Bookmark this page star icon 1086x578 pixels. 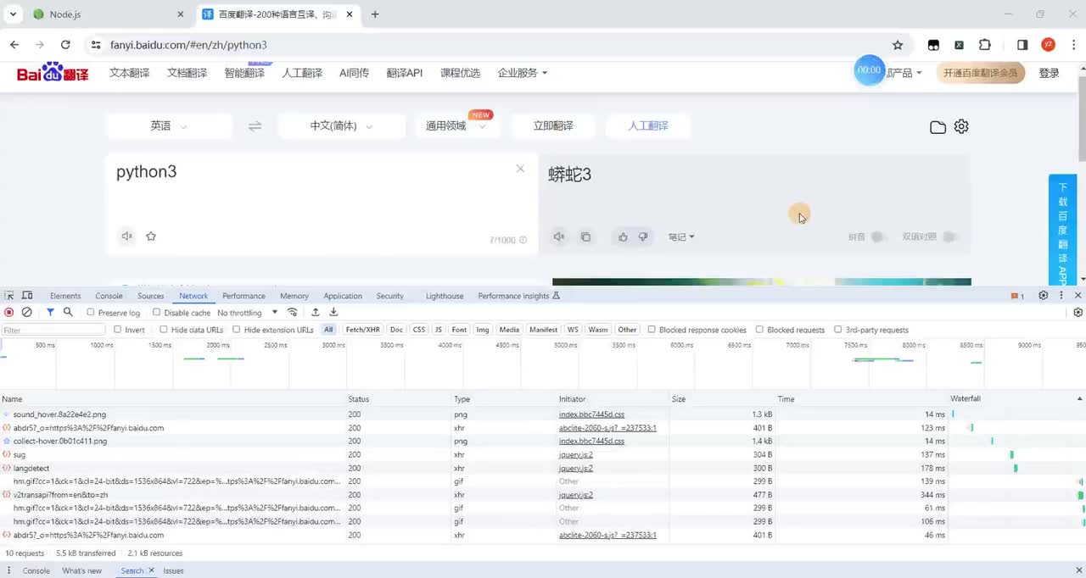[x=898, y=45]
